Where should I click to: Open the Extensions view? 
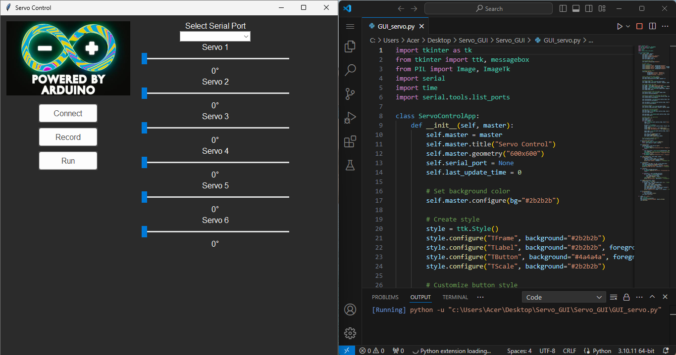tap(350, 142)
